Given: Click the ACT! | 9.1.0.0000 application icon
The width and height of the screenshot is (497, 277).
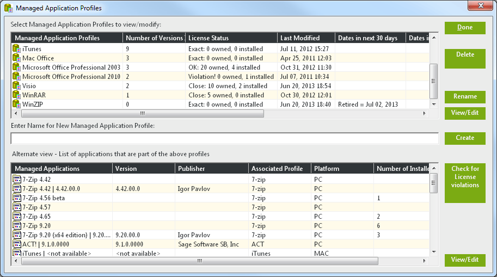Looking at the screenshot, I should pos(17,244).
